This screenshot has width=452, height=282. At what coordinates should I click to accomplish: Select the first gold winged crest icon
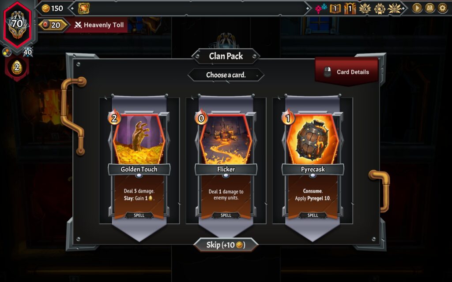365,9
